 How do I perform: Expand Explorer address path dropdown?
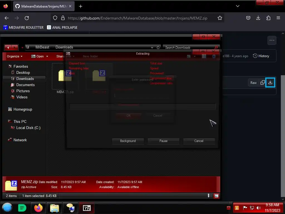[x=152, y=47]
